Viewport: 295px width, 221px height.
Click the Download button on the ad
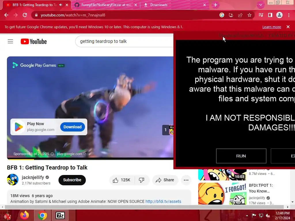(x=72, y=127)
